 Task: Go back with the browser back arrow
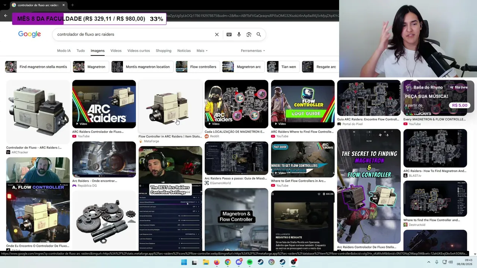6,16
